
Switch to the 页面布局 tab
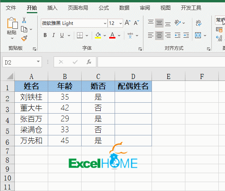[78, 8]
